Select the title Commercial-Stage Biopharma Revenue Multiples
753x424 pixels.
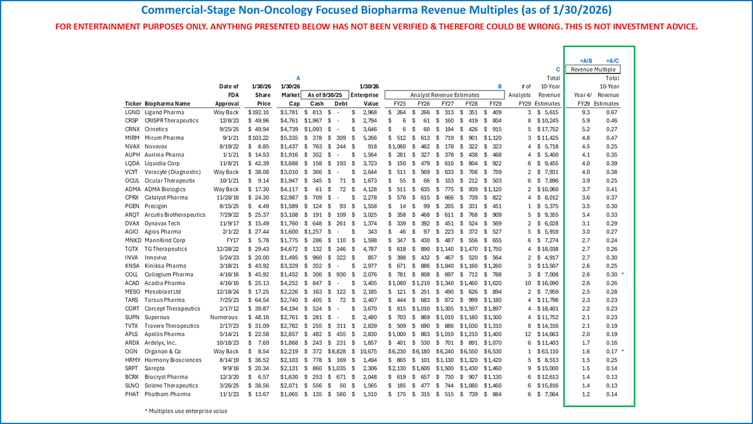pos(376,9)
